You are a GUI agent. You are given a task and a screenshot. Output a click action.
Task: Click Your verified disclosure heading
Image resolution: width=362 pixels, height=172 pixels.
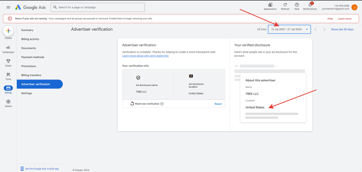(x=252, y=45)
